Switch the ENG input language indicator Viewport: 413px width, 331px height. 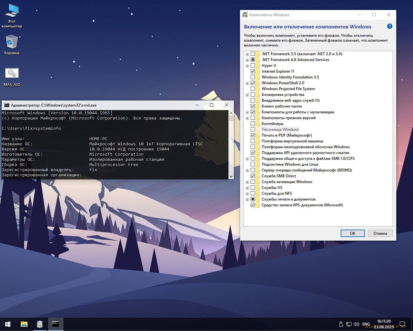tap(366, 324)
